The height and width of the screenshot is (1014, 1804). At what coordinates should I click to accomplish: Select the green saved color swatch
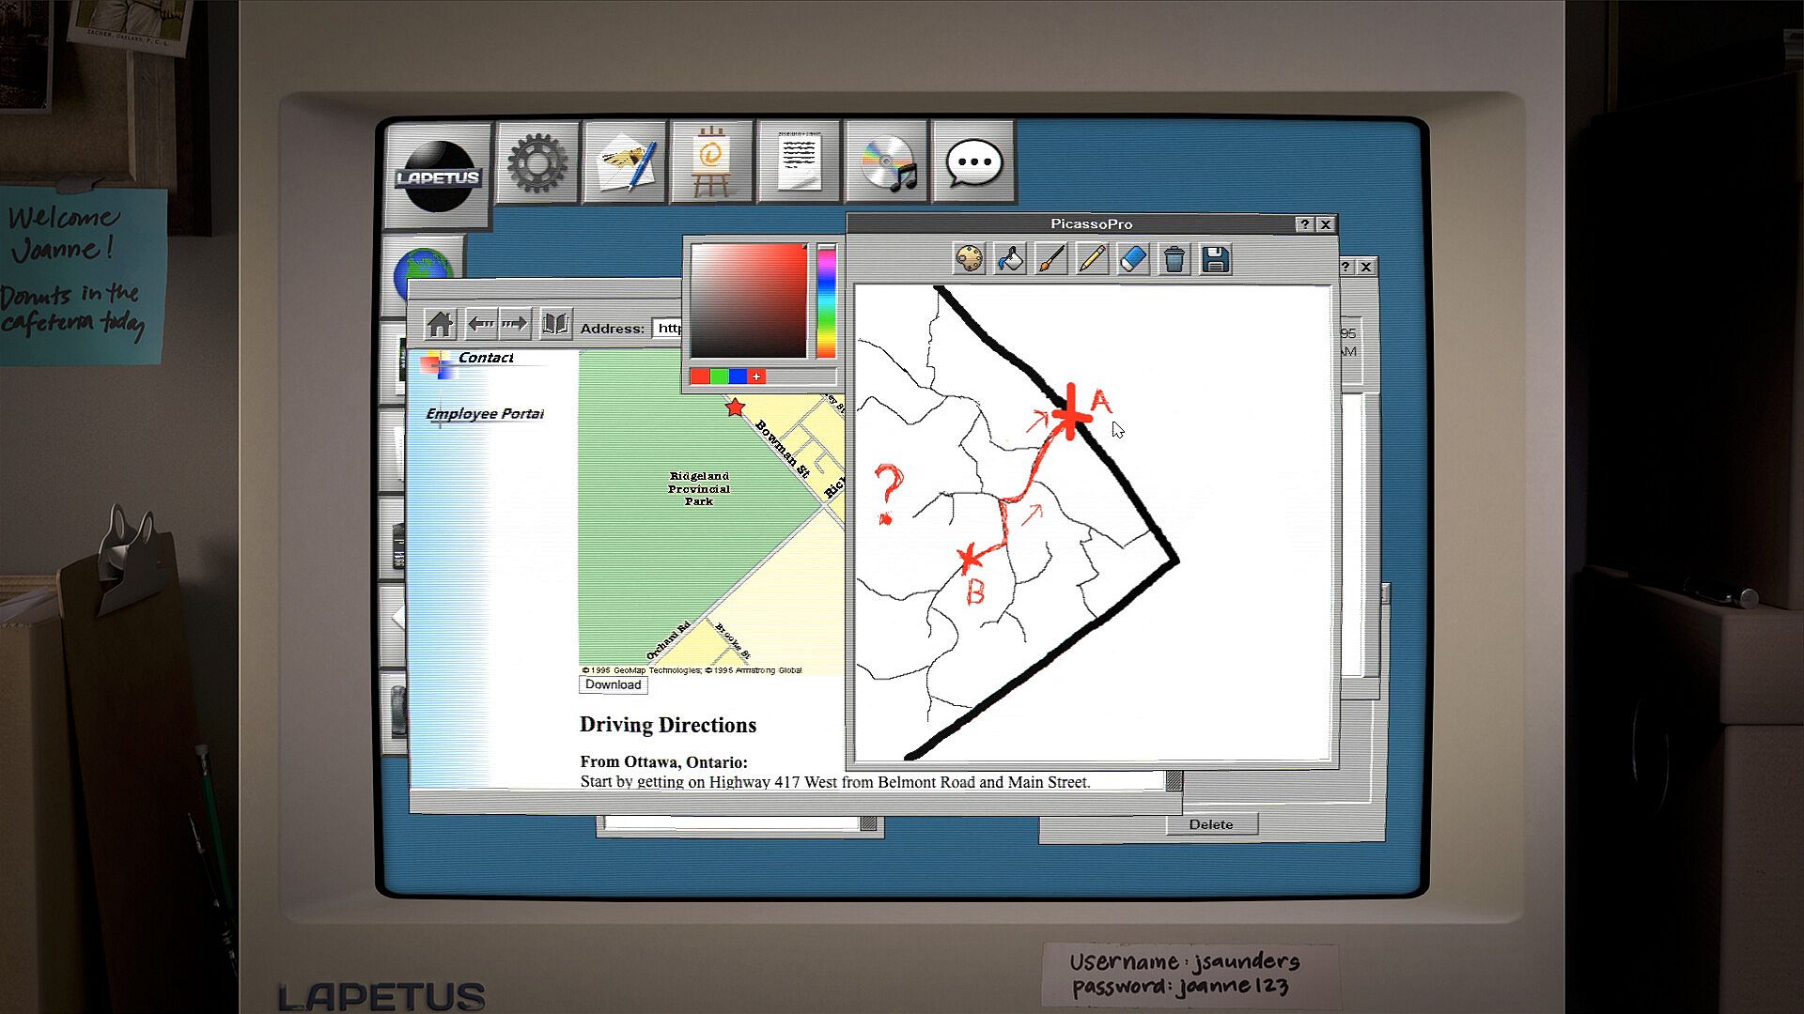pos(719,376)
